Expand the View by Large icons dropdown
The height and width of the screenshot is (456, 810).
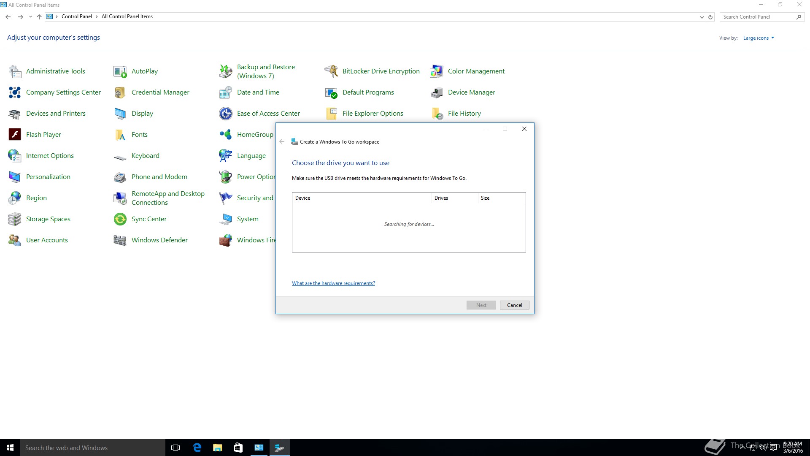click(759, 38)
